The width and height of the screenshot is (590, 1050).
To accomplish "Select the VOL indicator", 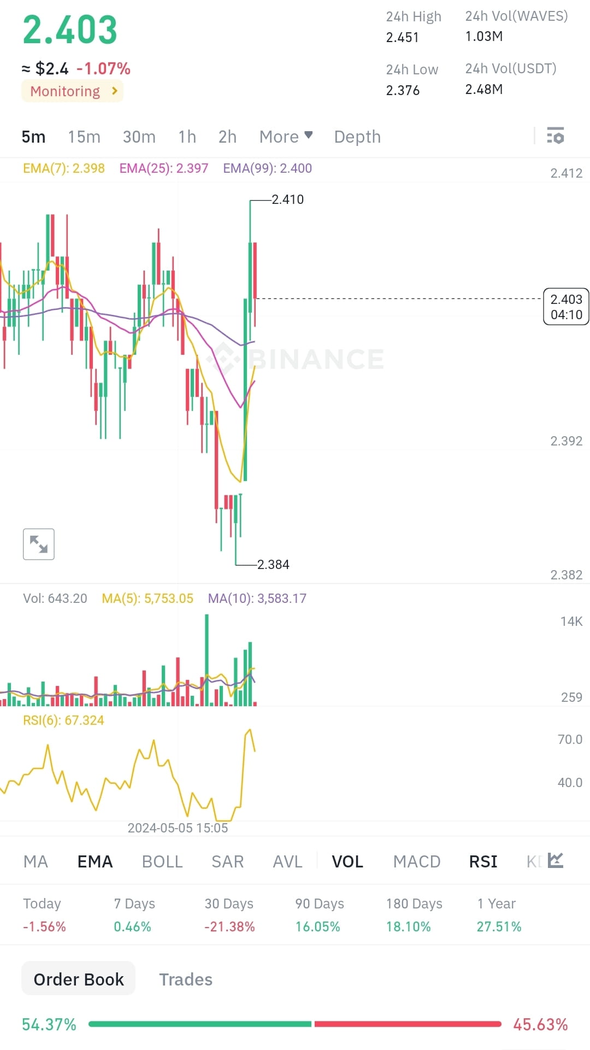I will 347,861.
